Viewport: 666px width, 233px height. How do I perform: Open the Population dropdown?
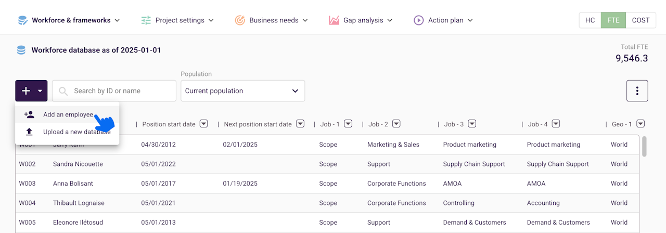(242, 91)
